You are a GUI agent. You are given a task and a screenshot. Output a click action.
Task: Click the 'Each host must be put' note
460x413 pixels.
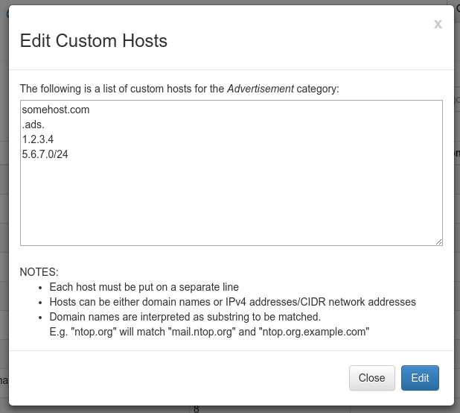144,287
